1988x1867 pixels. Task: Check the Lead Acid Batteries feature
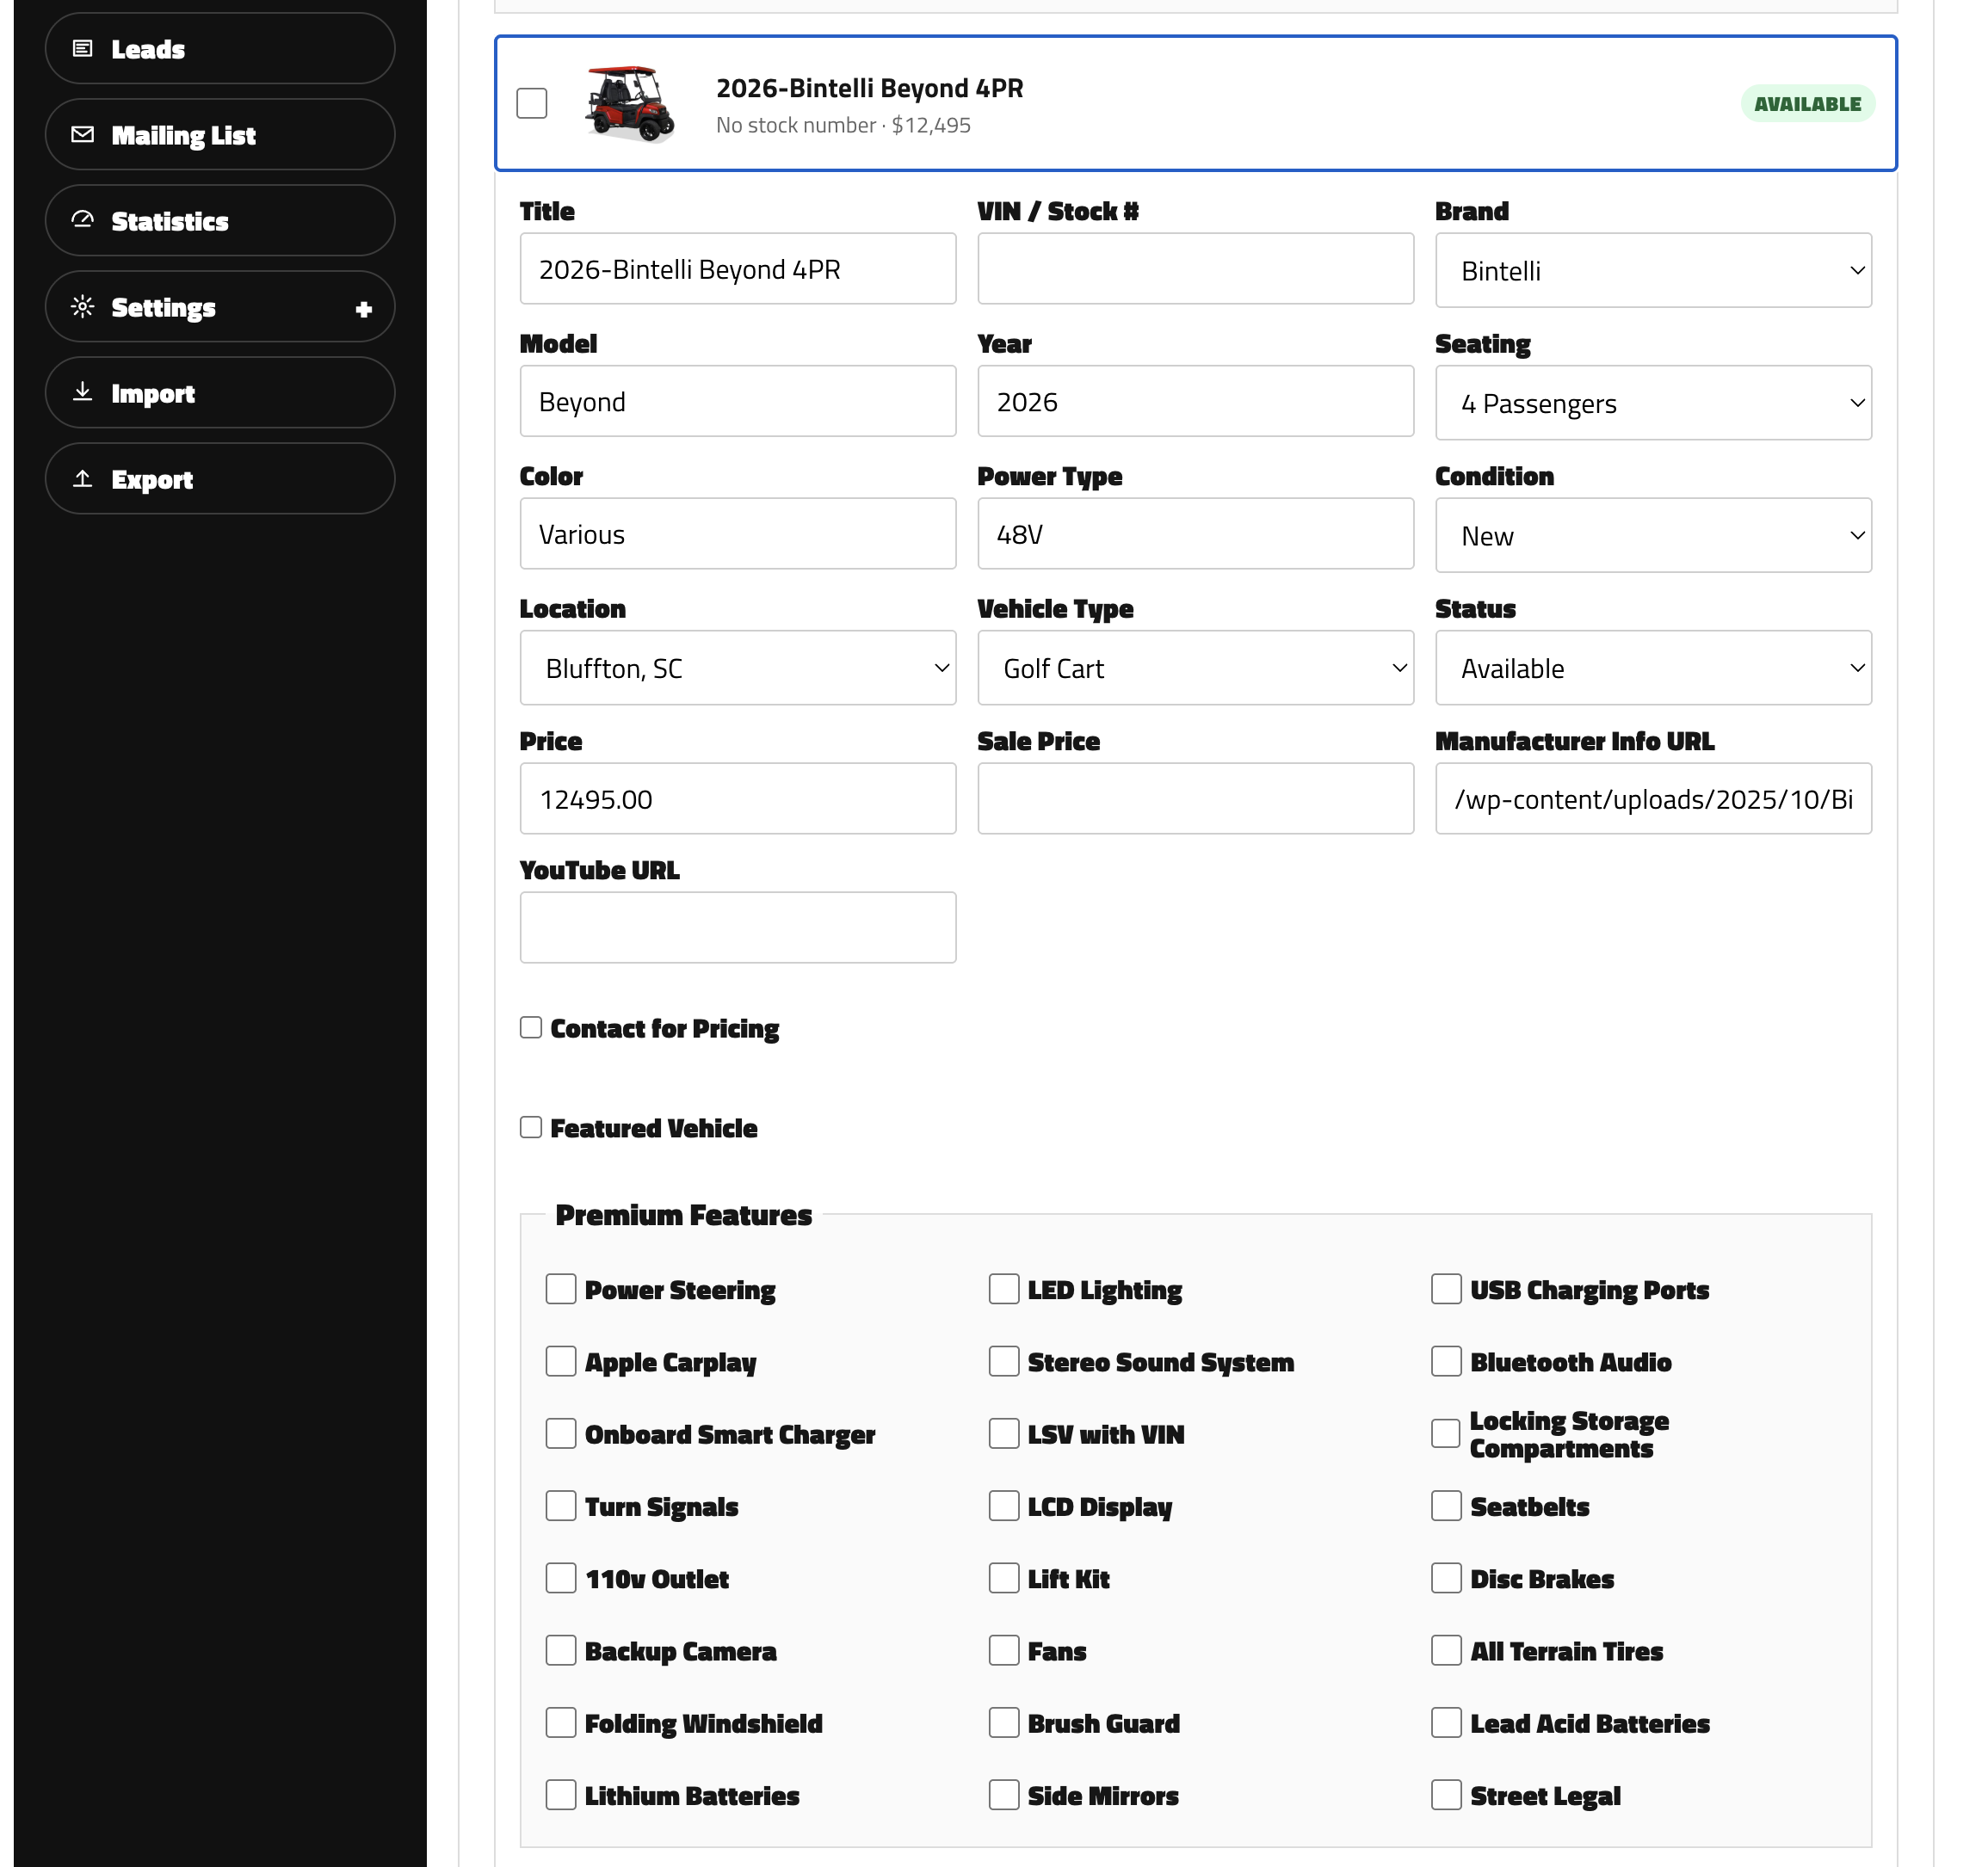(x=1446, y=1722)
